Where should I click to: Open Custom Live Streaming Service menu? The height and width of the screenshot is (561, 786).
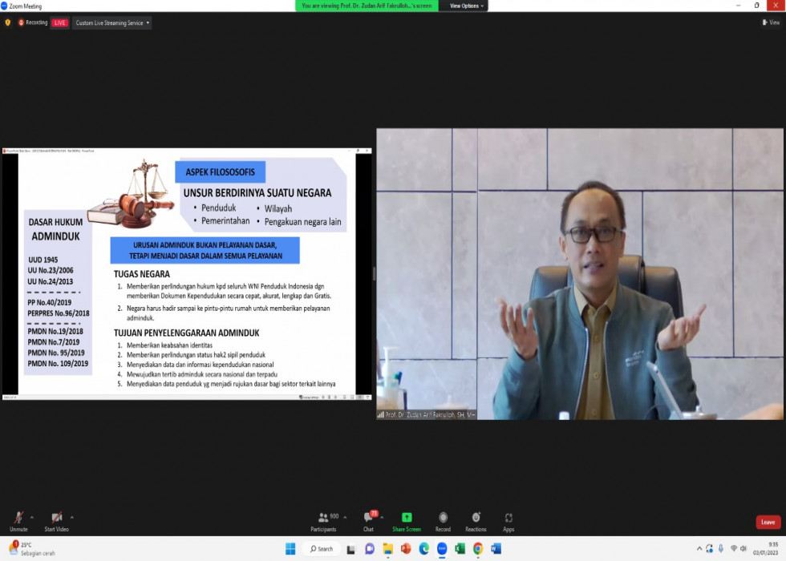pos(111,22)
